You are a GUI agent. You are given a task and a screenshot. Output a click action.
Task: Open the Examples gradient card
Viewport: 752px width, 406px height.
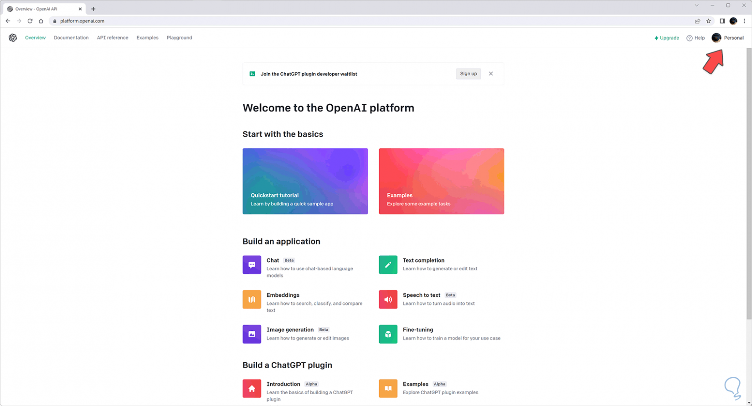[442, 181]
